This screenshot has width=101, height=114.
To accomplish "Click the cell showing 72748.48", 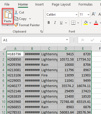I will point(66,102).
